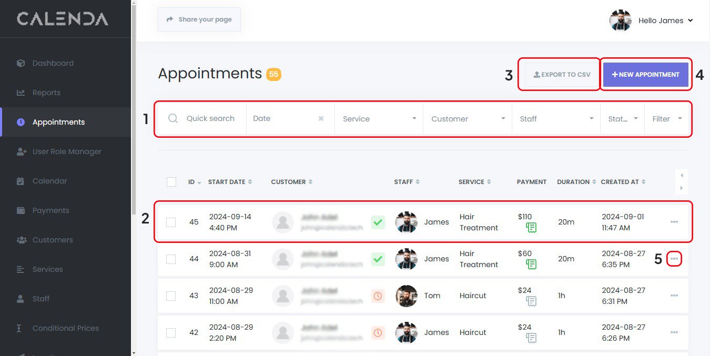Click the Tom staff avatar on appointment 43
This screenshot has width=710, height=356.
(406, 296)
